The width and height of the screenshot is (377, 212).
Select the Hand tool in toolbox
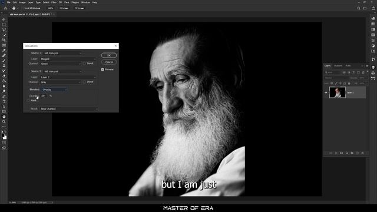click(4, 117)
